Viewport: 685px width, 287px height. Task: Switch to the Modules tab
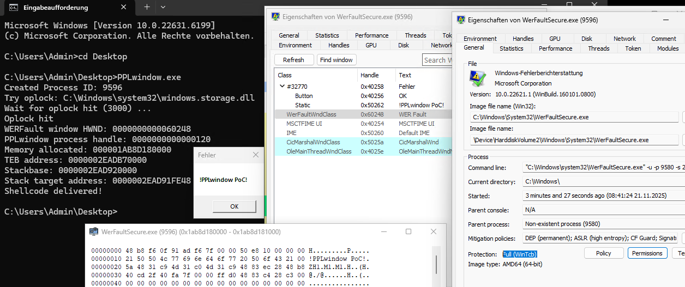pos(668,48)
